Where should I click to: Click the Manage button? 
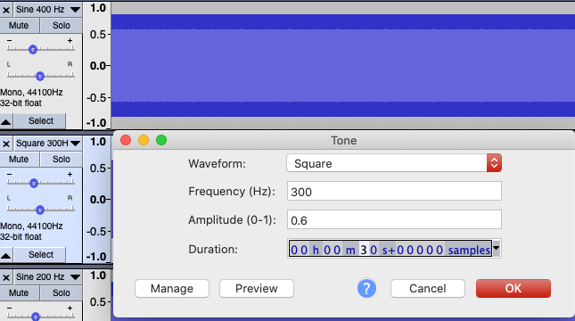point(172,288)
